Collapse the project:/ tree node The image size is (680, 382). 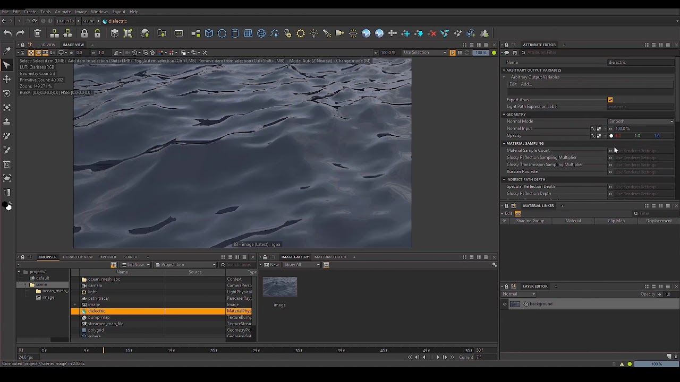tap(19, 272)
